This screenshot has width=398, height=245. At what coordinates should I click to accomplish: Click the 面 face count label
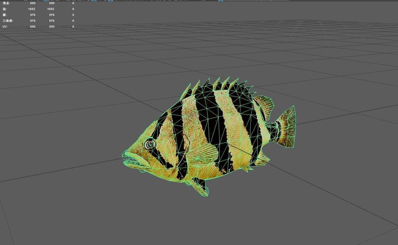[x=4, y=15]
